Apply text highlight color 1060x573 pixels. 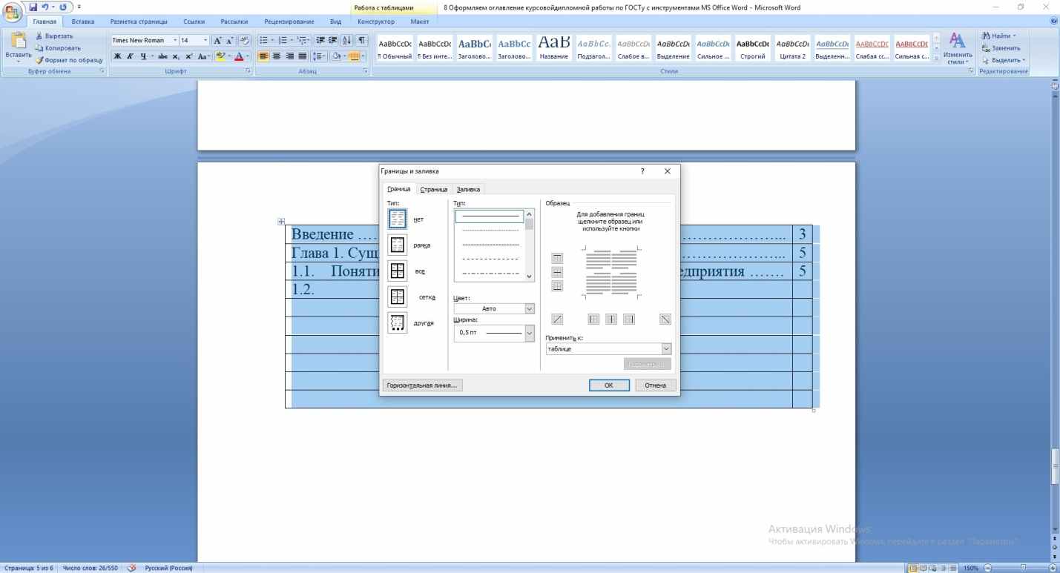tap(221, 56)
